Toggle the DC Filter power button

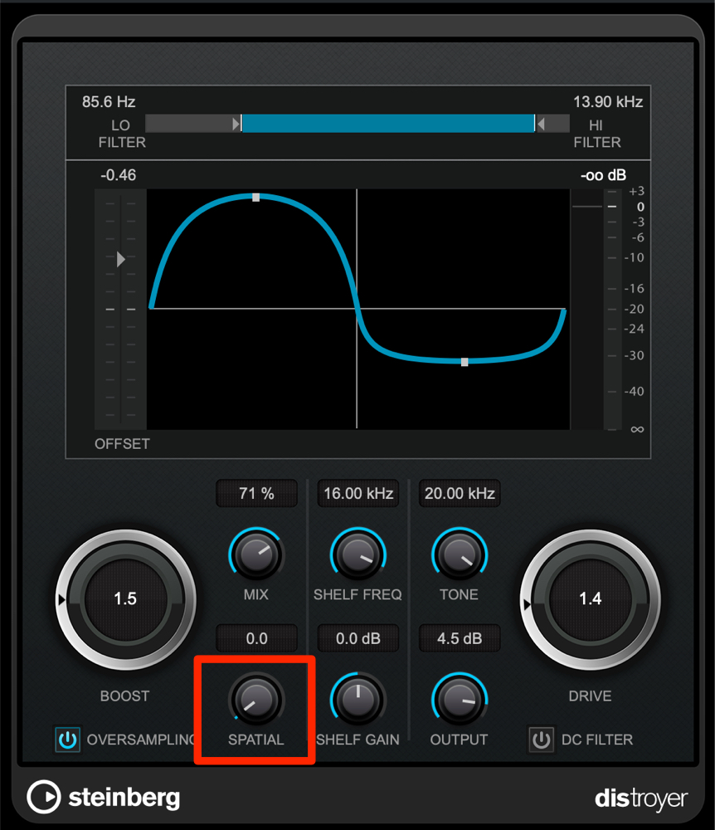click(x=541, y=739)
